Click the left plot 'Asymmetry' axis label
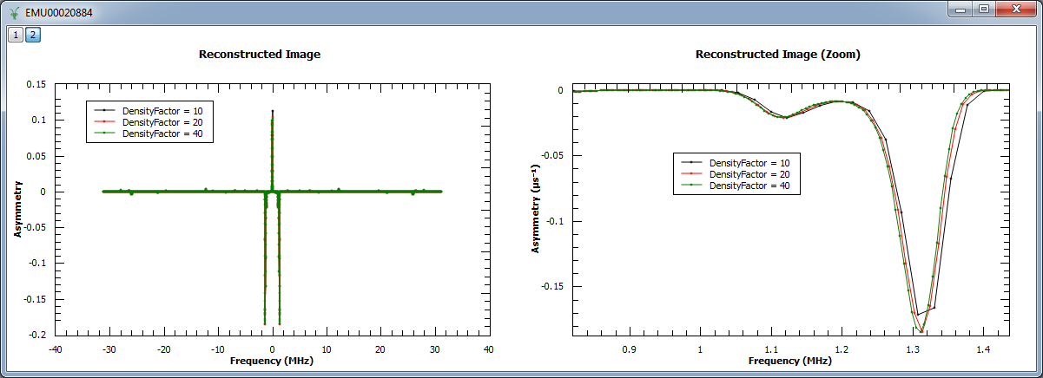 click(x=17, y=209)
